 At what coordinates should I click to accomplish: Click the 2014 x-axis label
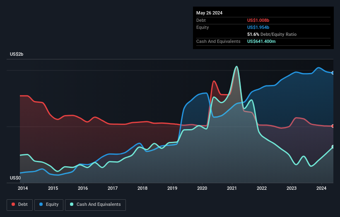pos(23,189)
